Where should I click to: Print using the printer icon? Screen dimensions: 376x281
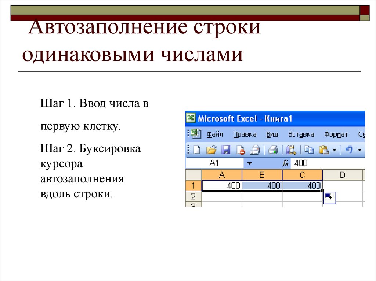coord(273,150)
